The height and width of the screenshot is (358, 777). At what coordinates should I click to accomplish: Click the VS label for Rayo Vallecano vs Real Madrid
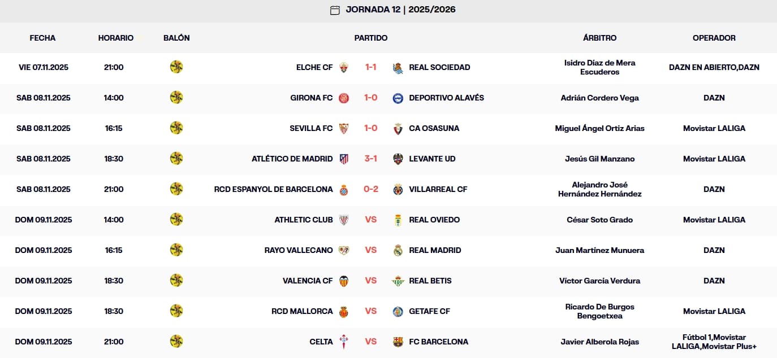coord(370,250)
